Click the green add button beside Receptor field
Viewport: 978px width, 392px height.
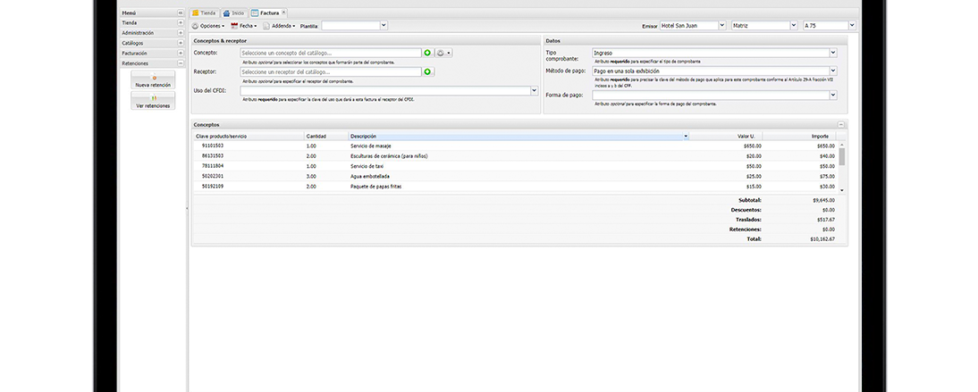coord(427,71)
